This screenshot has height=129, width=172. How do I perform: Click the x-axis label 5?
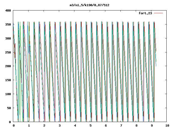click(x=91, y=126)
